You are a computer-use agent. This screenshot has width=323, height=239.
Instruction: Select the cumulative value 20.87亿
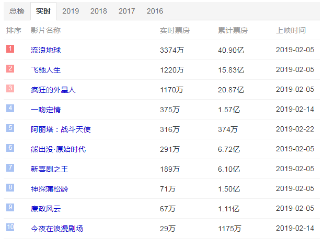point(231,90)
